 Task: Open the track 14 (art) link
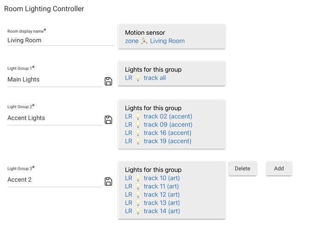coord(162,211)
